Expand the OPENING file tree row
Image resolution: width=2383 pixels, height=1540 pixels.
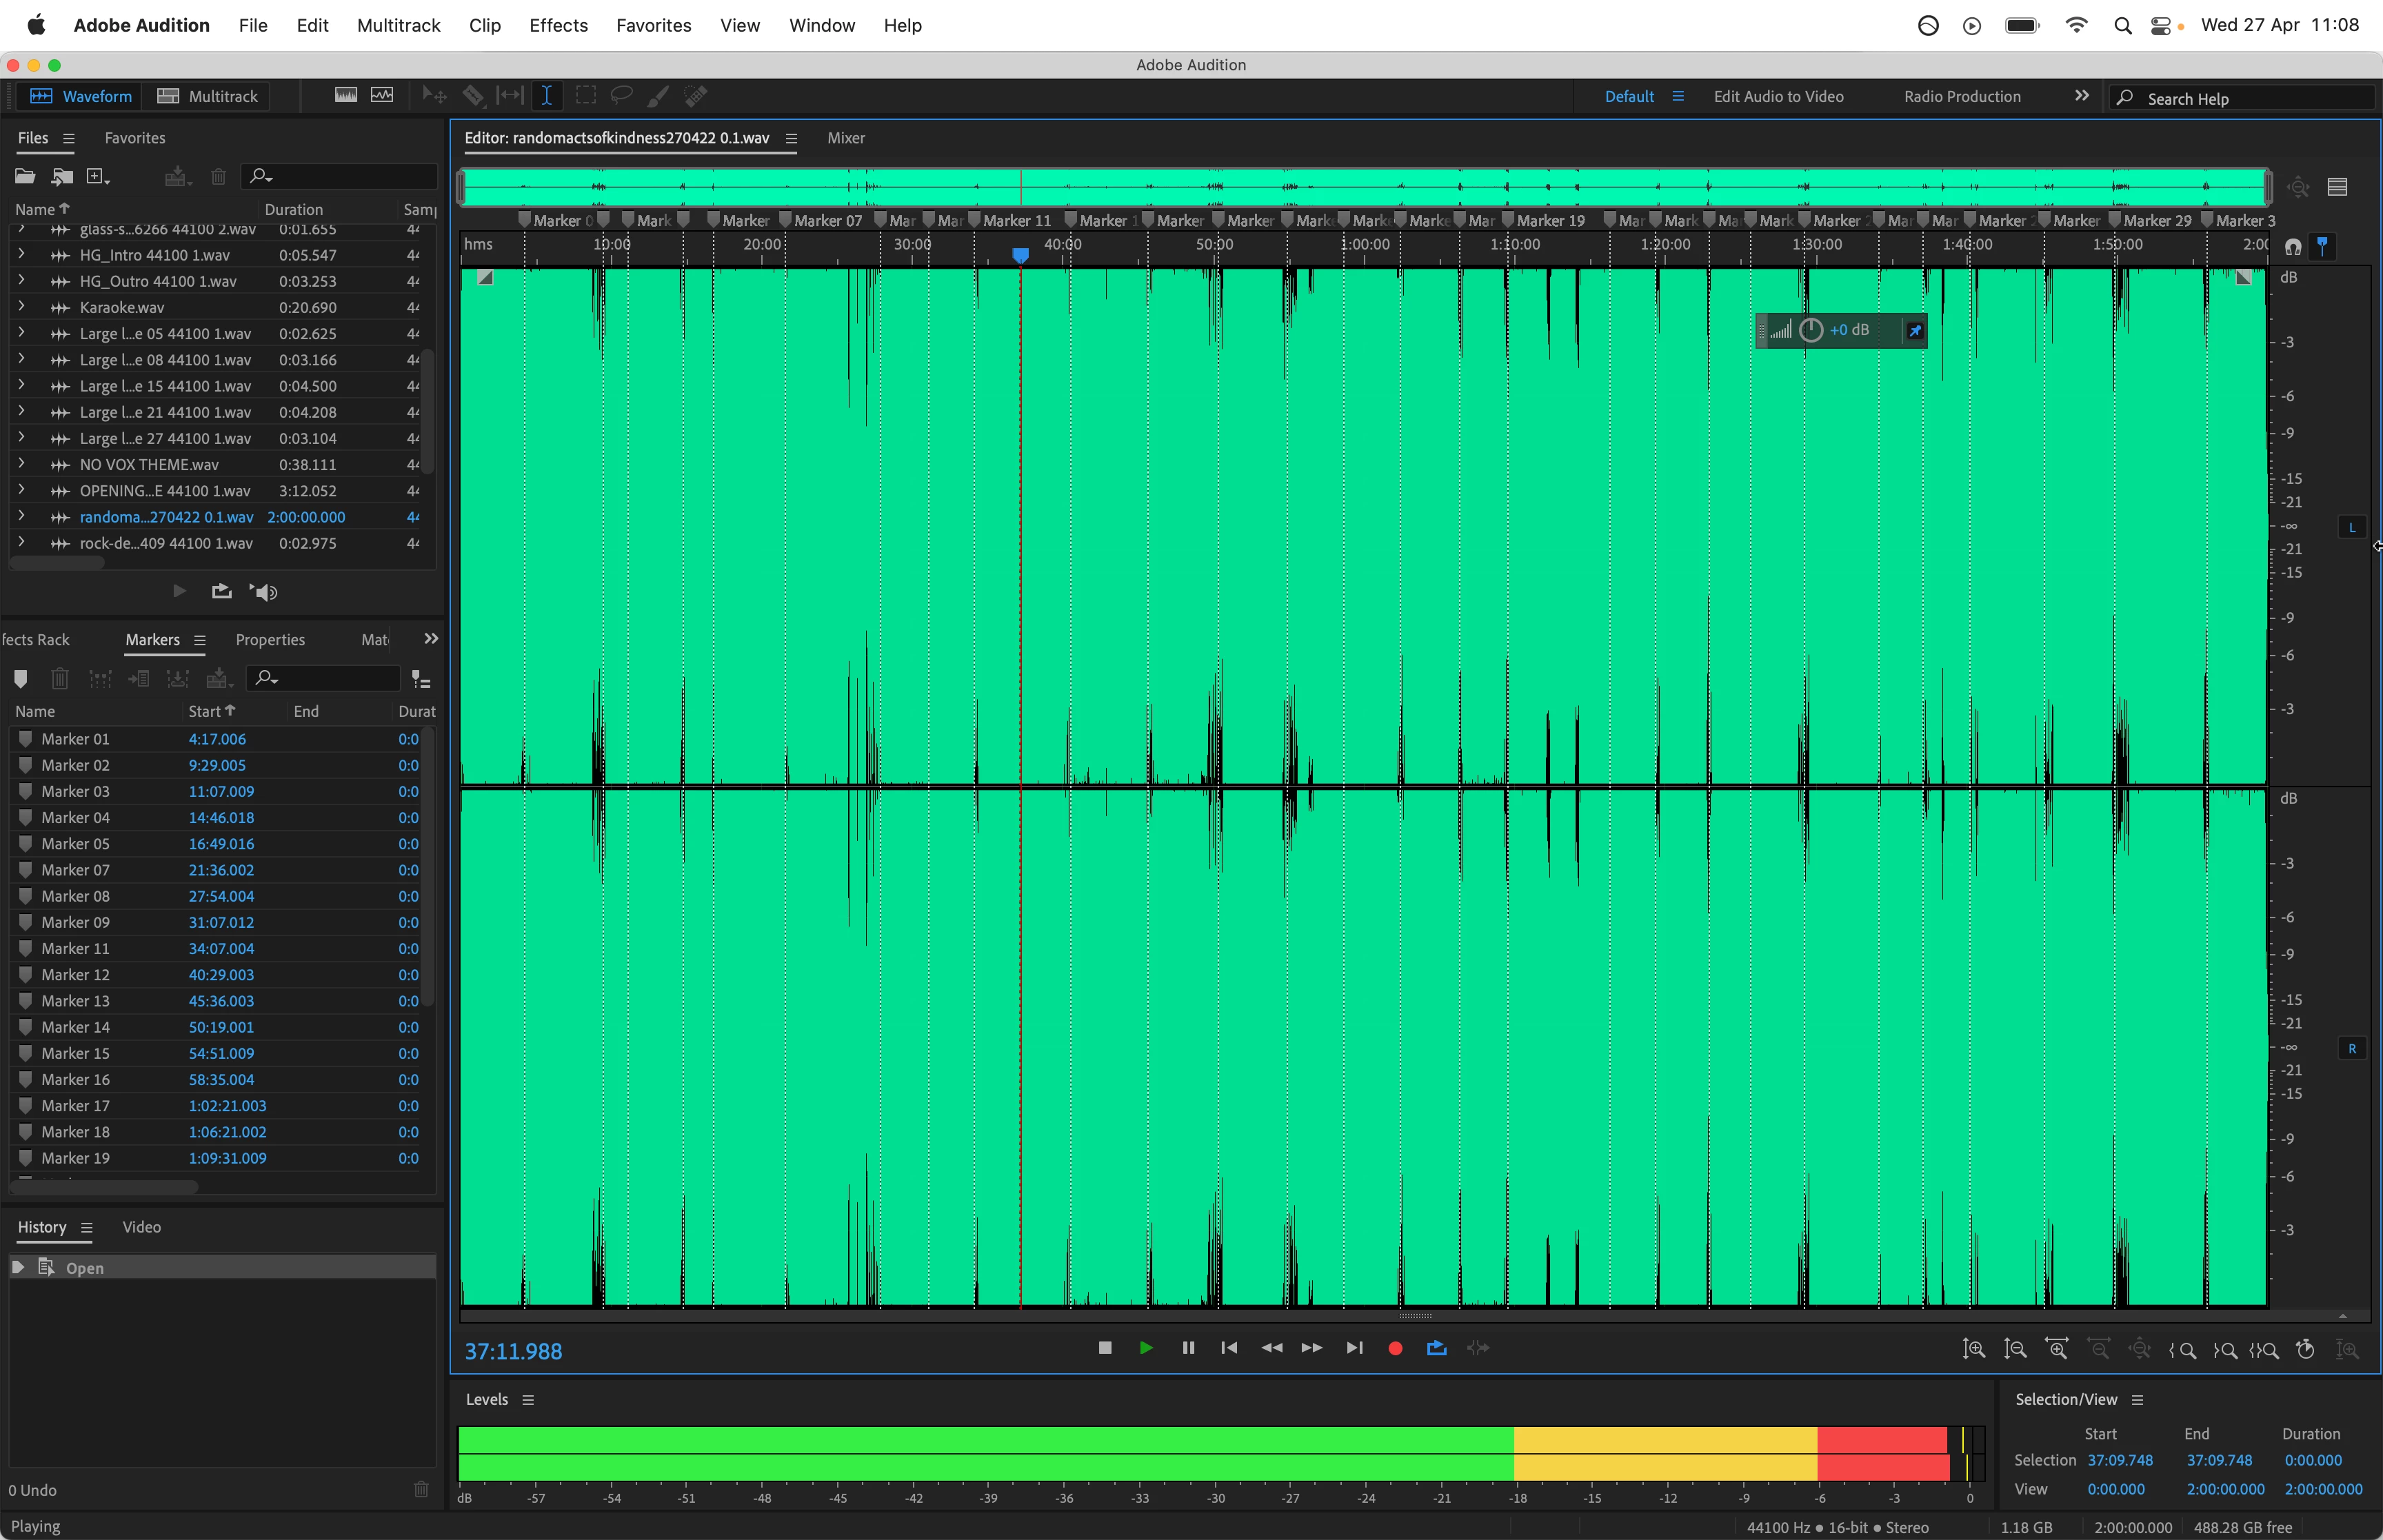coord(21,490)
